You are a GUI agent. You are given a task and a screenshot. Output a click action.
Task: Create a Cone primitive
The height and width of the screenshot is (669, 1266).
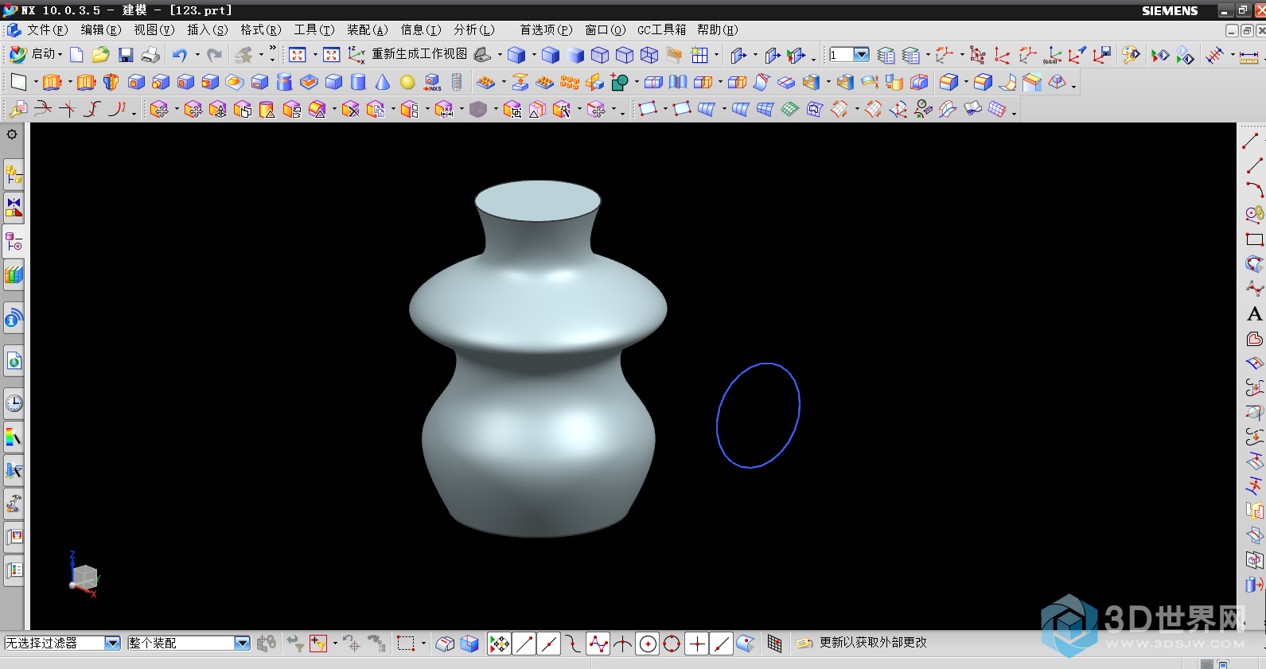click(383, 82)
